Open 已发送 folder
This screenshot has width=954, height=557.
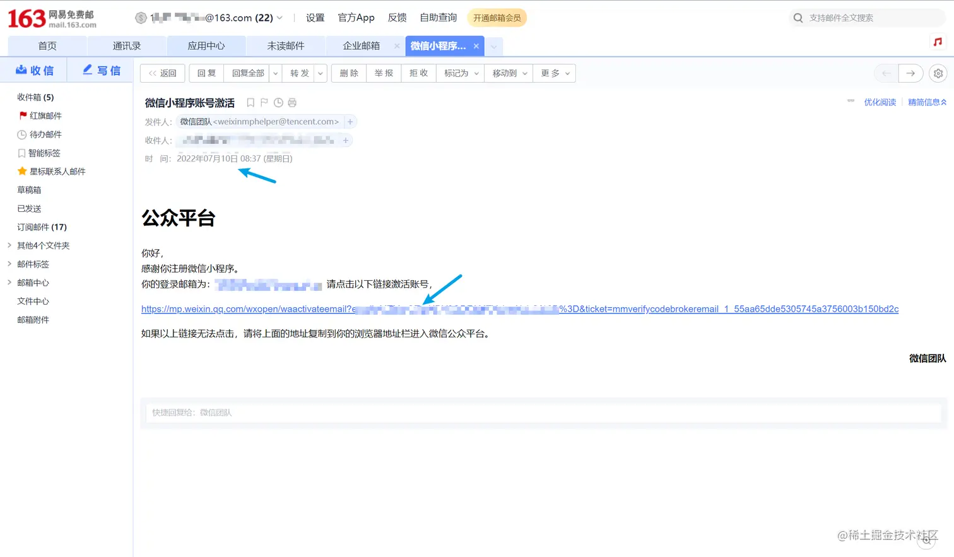(29, 208)
